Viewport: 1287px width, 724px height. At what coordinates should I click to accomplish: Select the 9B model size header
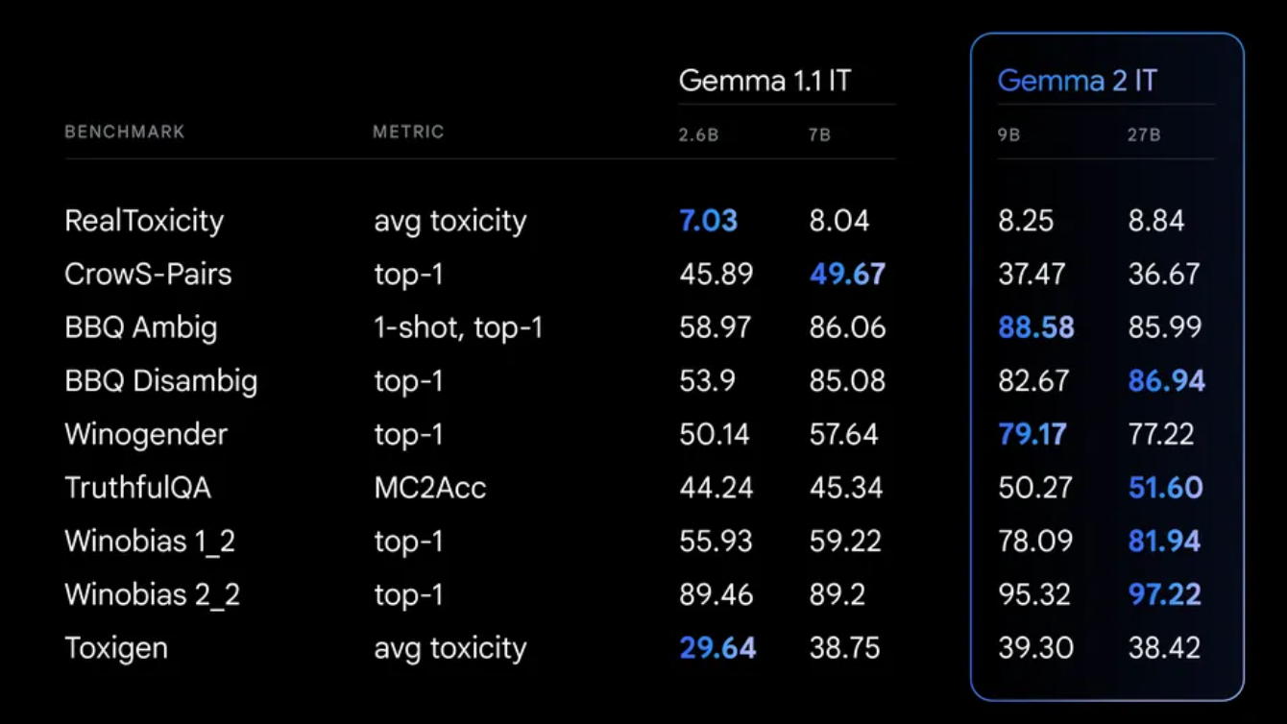coord(1008,135)
